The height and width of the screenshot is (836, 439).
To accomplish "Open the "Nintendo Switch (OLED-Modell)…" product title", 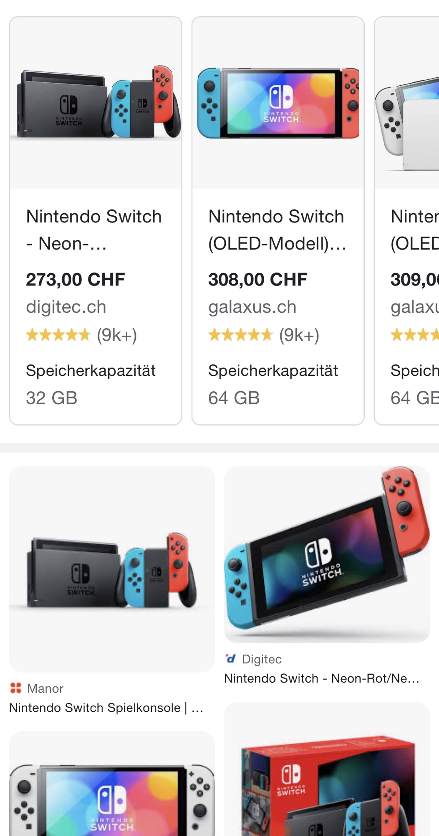I will tap(277, 230).
